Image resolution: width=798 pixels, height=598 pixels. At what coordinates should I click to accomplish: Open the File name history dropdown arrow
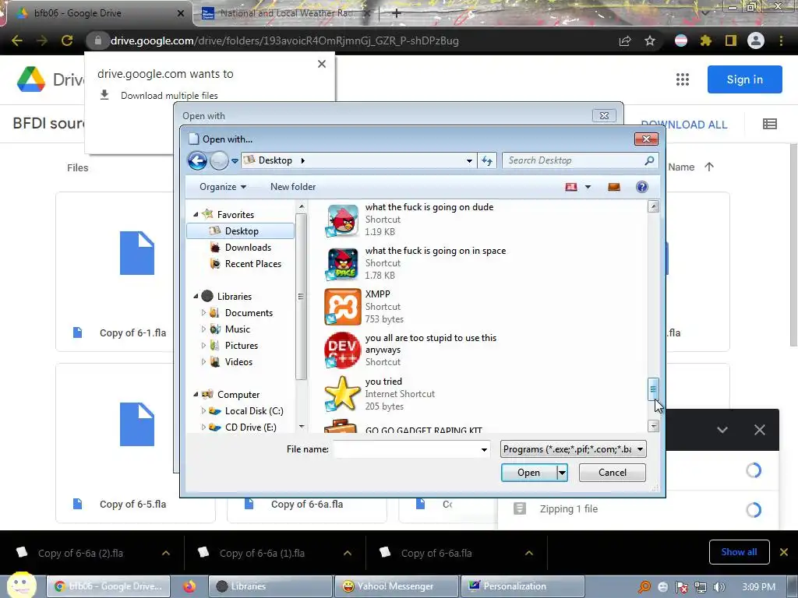coord(484,449)
